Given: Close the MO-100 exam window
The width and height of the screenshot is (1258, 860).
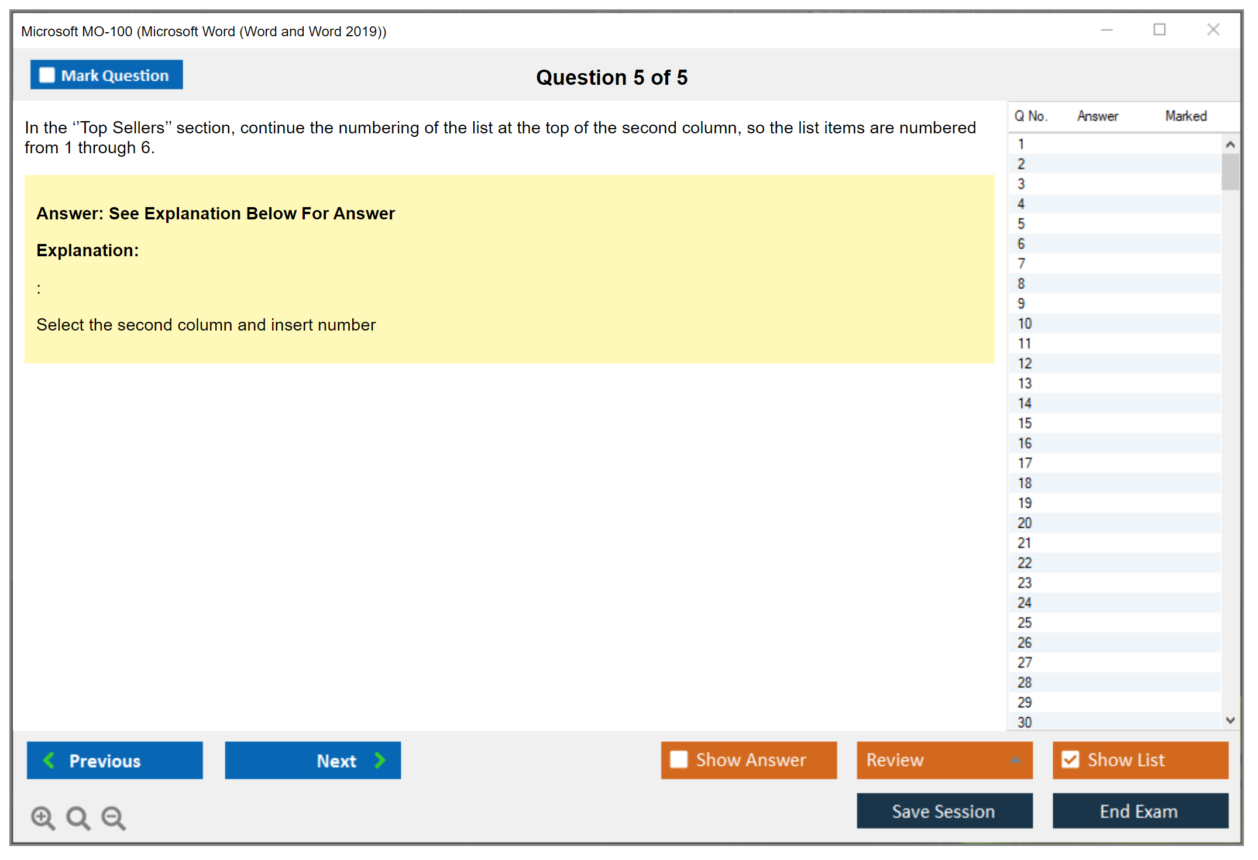Looking at the screenshot, I should tap(1213, 30).
